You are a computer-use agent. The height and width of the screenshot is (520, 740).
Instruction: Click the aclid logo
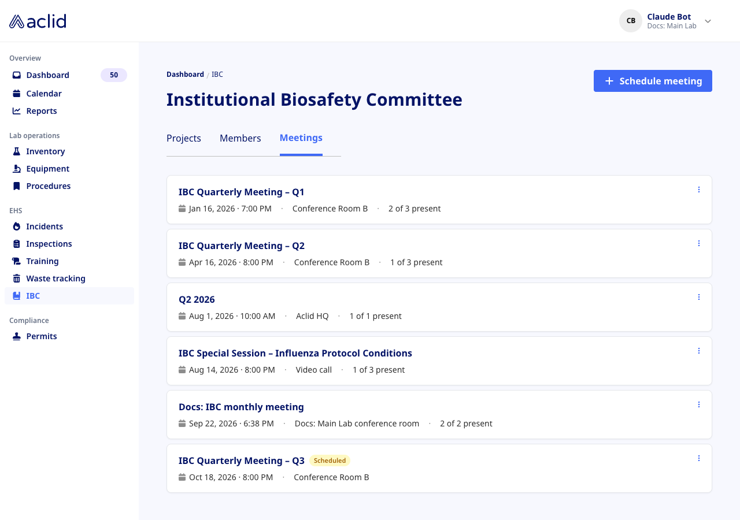[38, 21]
